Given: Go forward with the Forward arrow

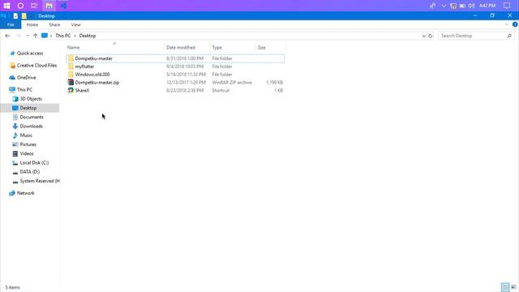Looking at the screenshot, I should coord(19,36).
